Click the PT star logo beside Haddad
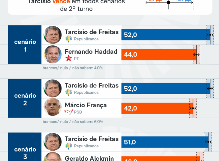 [68, 58]
